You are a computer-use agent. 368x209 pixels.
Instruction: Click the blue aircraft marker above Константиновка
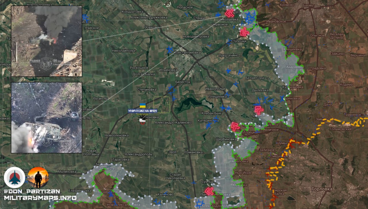click(170, 49)
